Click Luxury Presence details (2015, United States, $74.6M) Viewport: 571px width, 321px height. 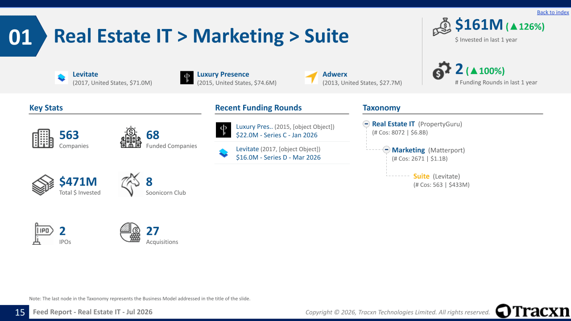pyautogui.click(x=237, y=83)
